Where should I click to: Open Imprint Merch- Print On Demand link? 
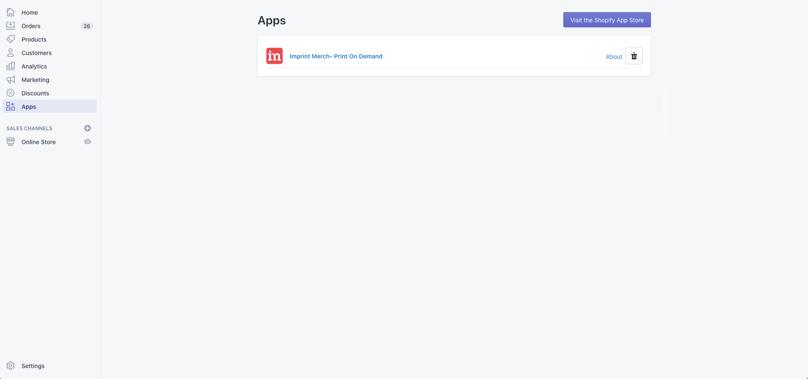click(x=336, y=56)
